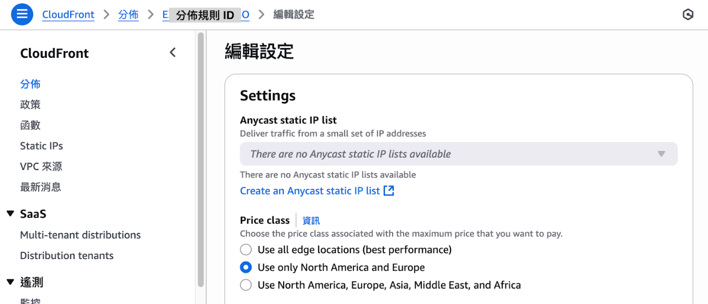Select Use only North America and Europe

pos(246,267)
